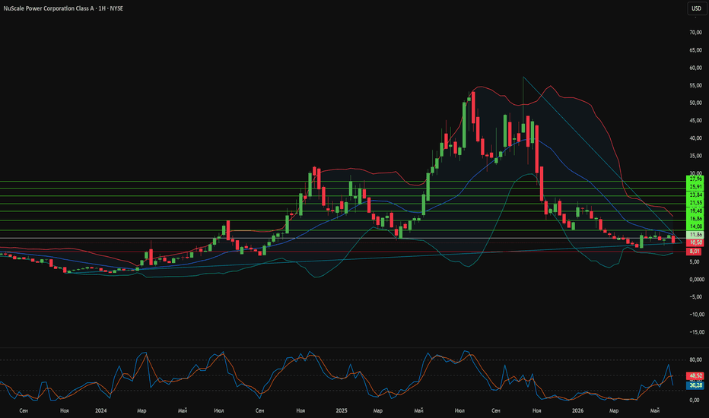The height and width of the screenshot is (418, 709).
Task: Click the -15,00 price axis tick
Action: 696,332
